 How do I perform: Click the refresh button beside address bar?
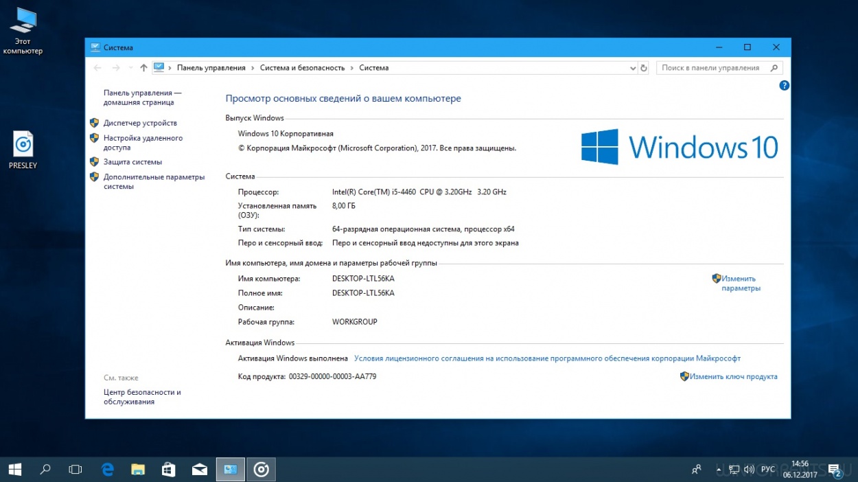(643, 68)
